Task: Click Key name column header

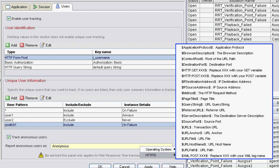Action: (x=134, y=52)
